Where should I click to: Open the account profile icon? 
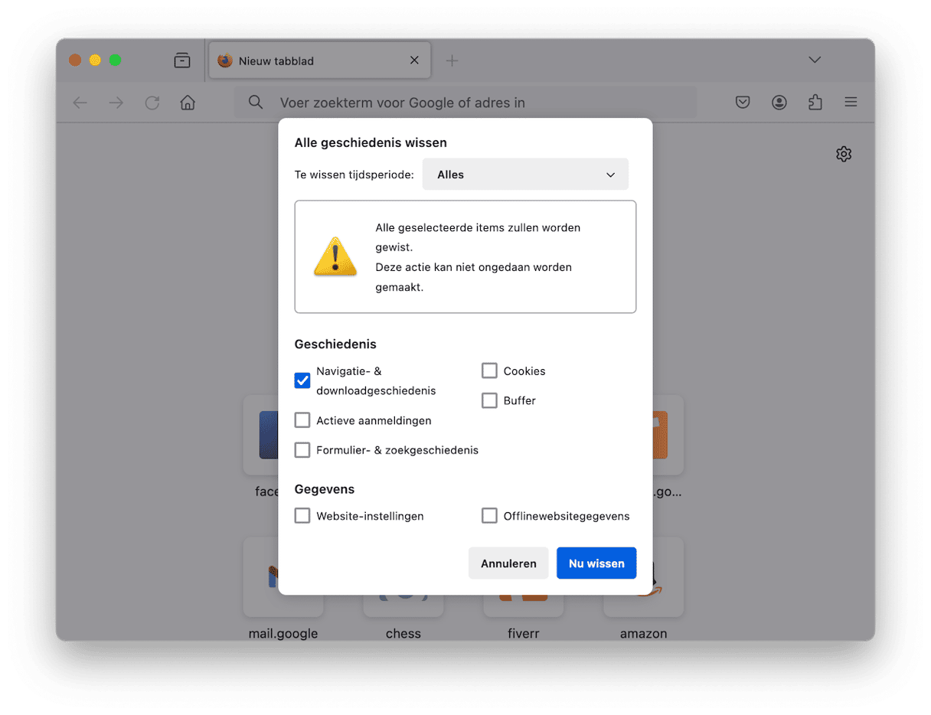pos(779,103)
